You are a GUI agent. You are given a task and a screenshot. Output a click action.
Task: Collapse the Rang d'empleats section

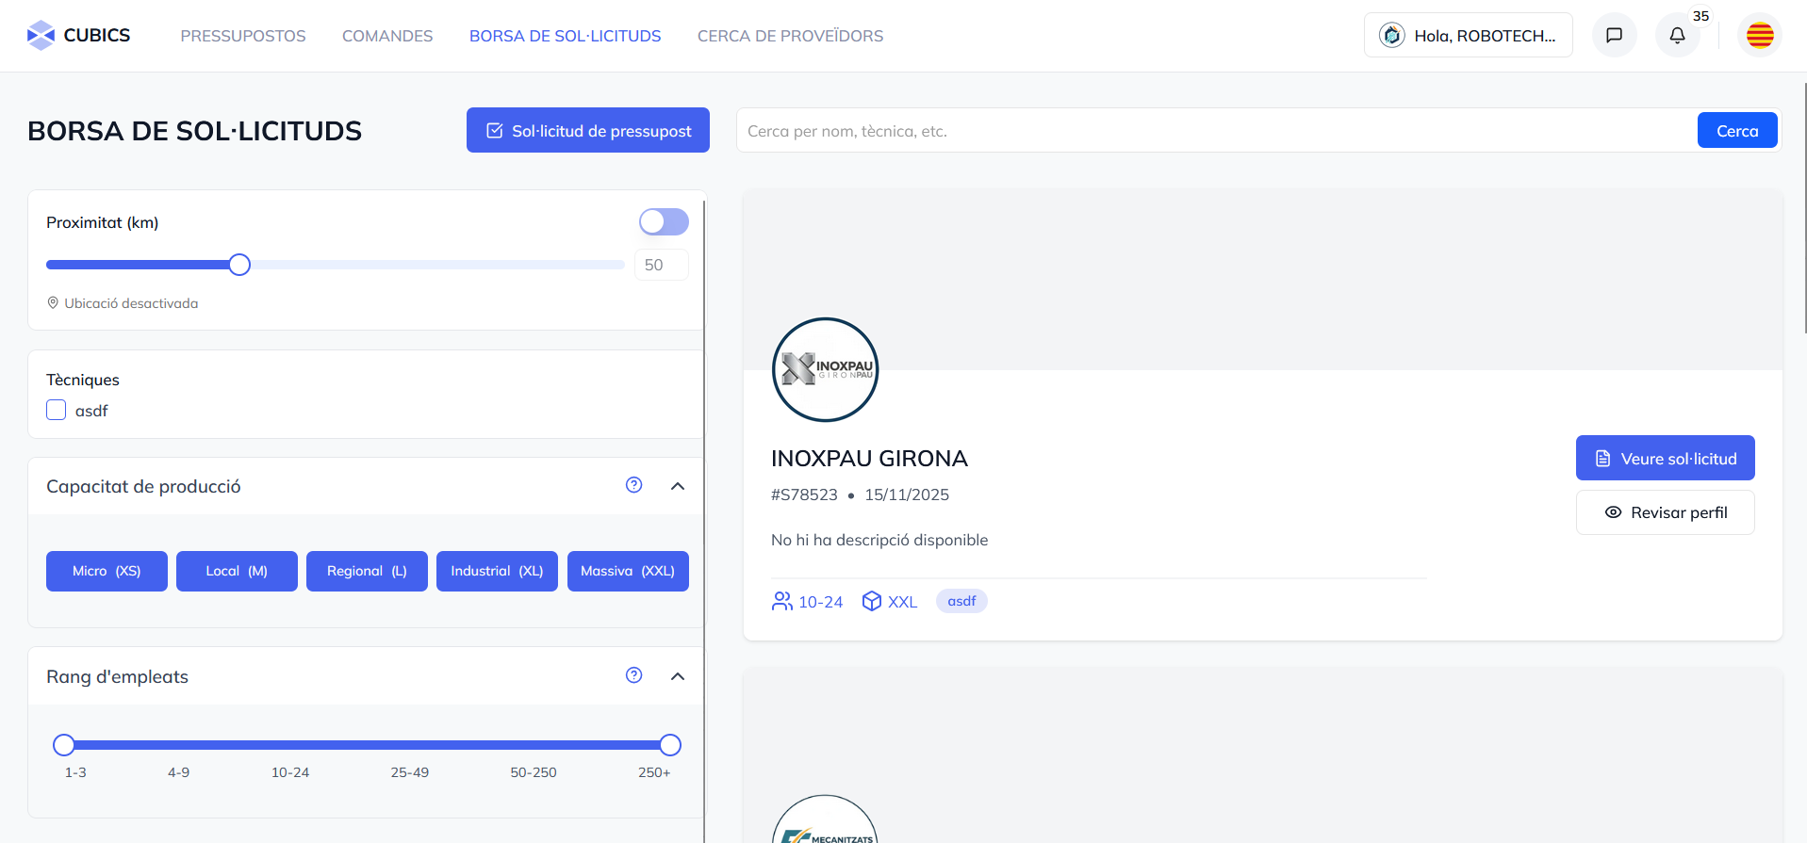point(677,676)
